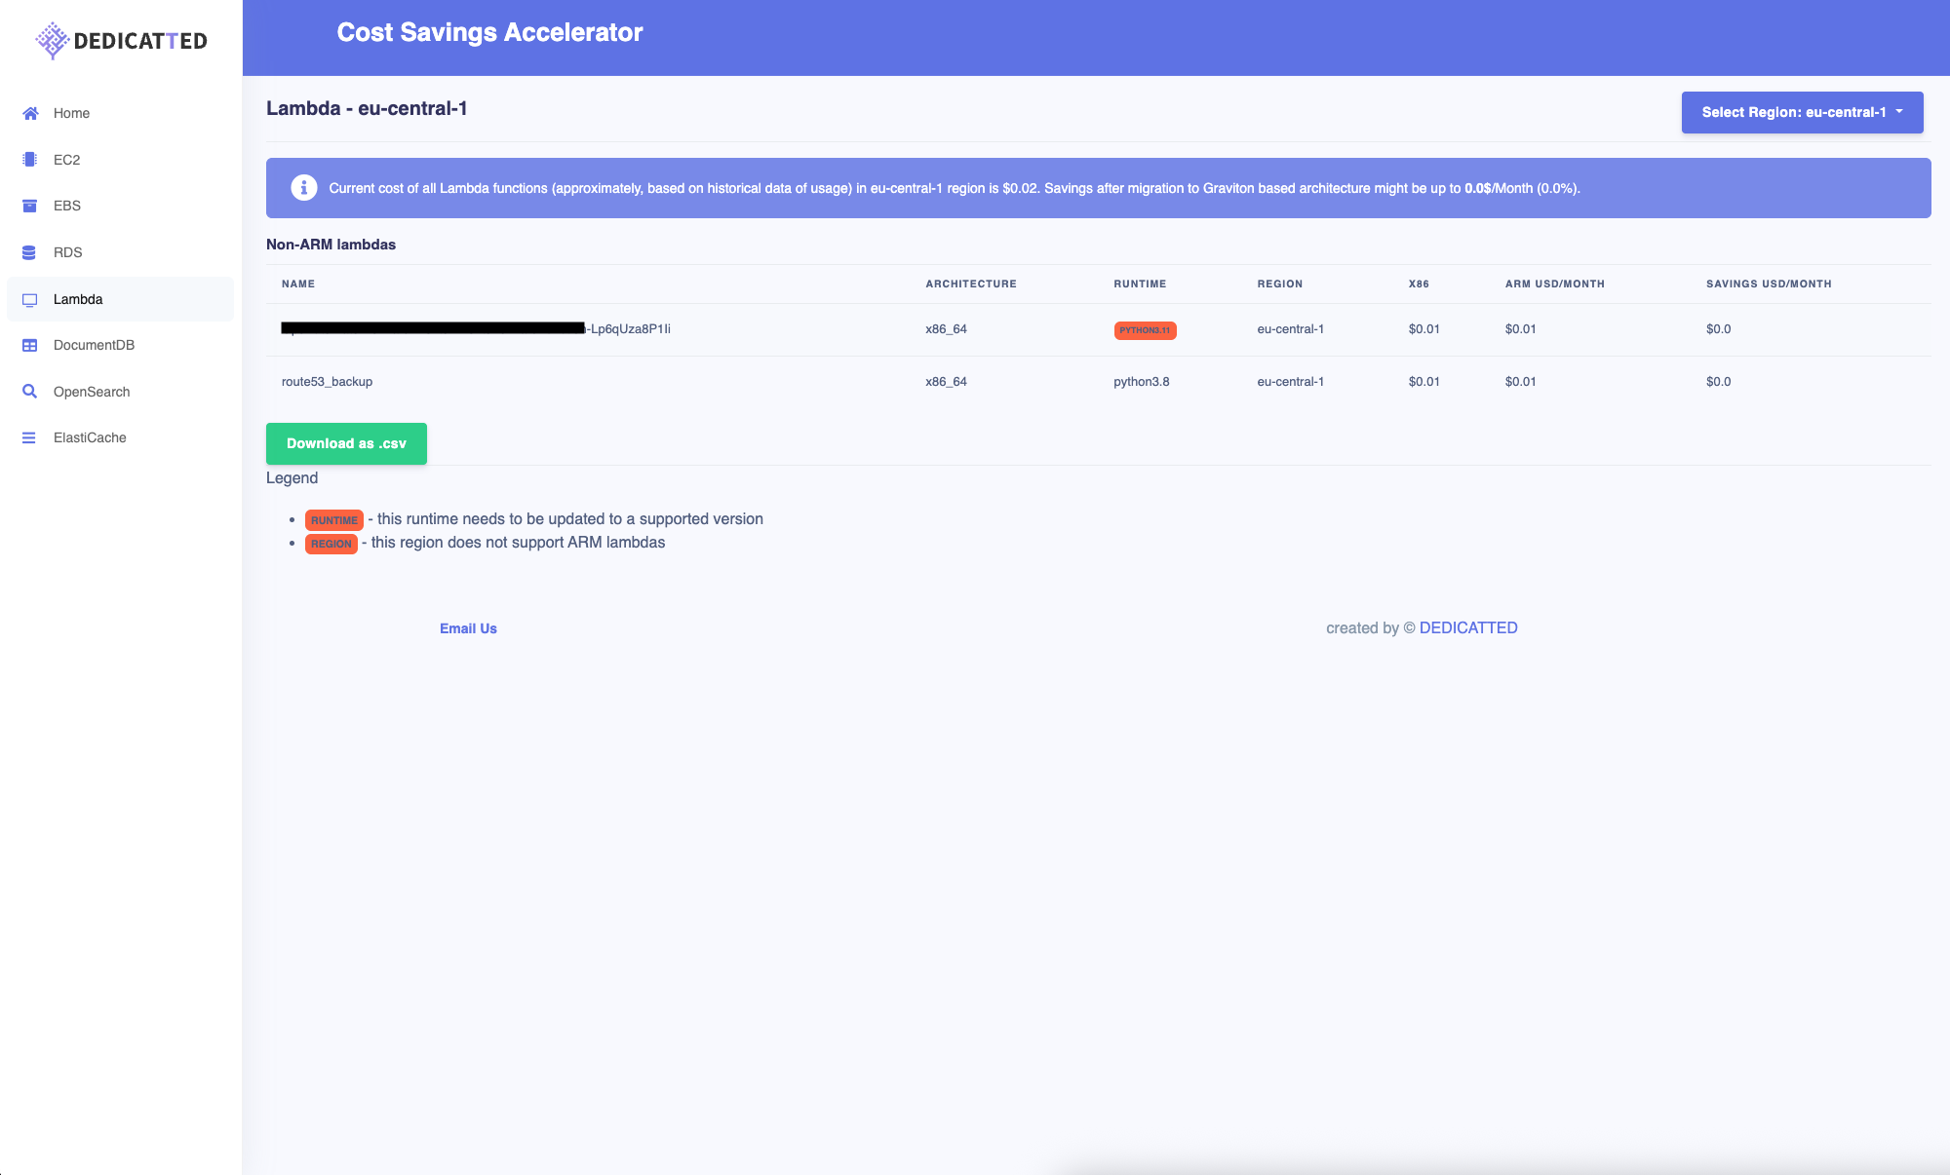Click the ElastiCache list icon
Image resolution: width=1950 pixels, height=1175 pixels.
click(x=29, y=437)
